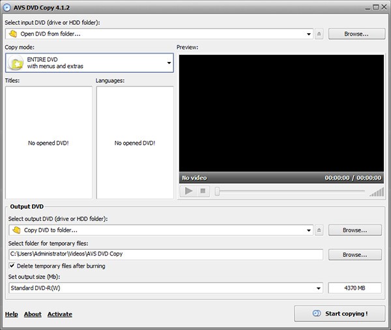391x330 pixels.
Task: Open the Select output DVD dropdown arrow
Action: [x=309, y=230]
